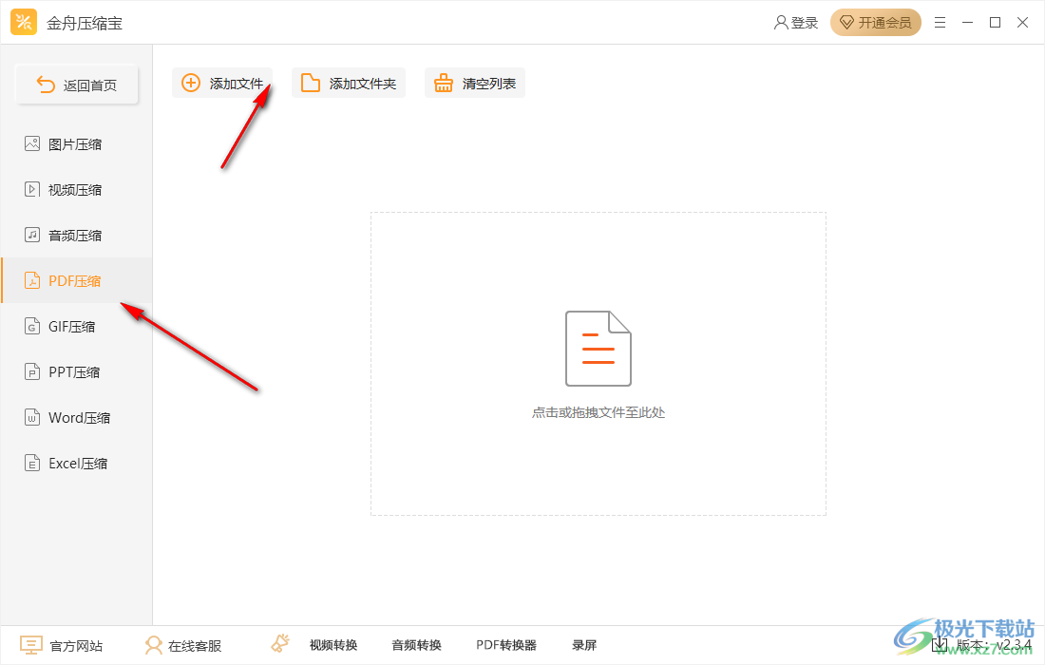Click the 添加文件 add file button
This screenshot has height=665, width=1045.
click(x=222, y=84)
